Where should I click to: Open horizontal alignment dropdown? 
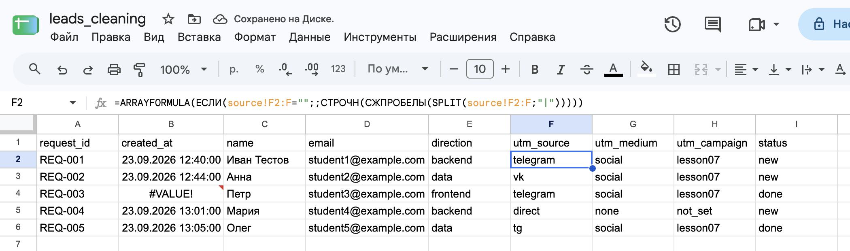746,70
